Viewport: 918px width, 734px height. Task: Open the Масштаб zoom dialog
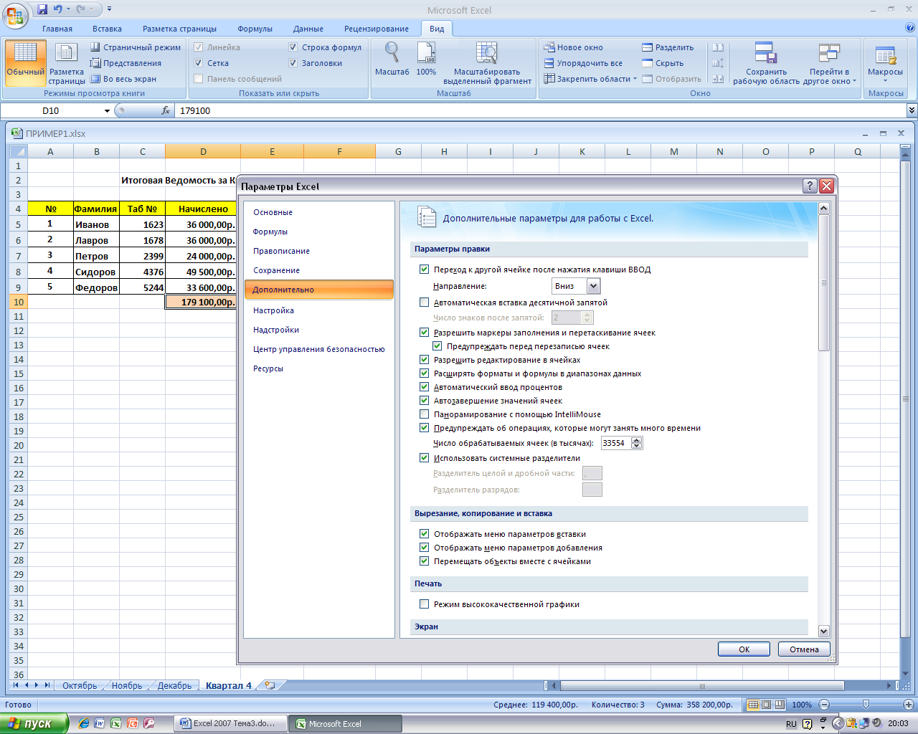pos(392,59)
